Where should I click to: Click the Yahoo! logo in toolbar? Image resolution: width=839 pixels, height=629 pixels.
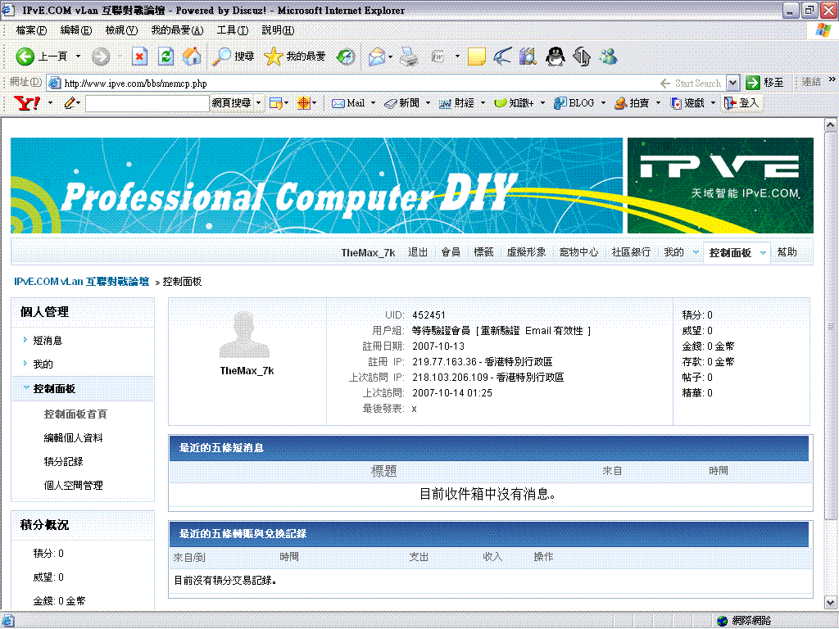pyautogui.click(x=28, y=103)
